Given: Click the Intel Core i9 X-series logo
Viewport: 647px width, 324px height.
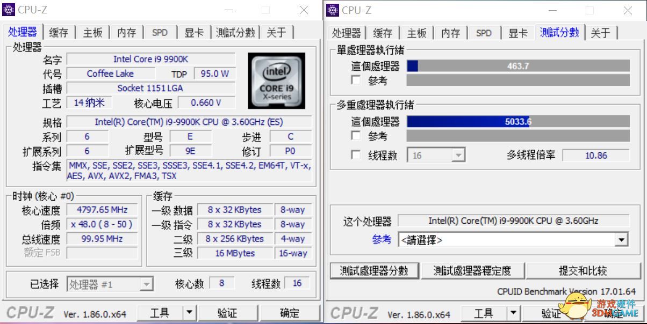Looking at the screenshot, I should pyautogui.click(x=276, y=80).
